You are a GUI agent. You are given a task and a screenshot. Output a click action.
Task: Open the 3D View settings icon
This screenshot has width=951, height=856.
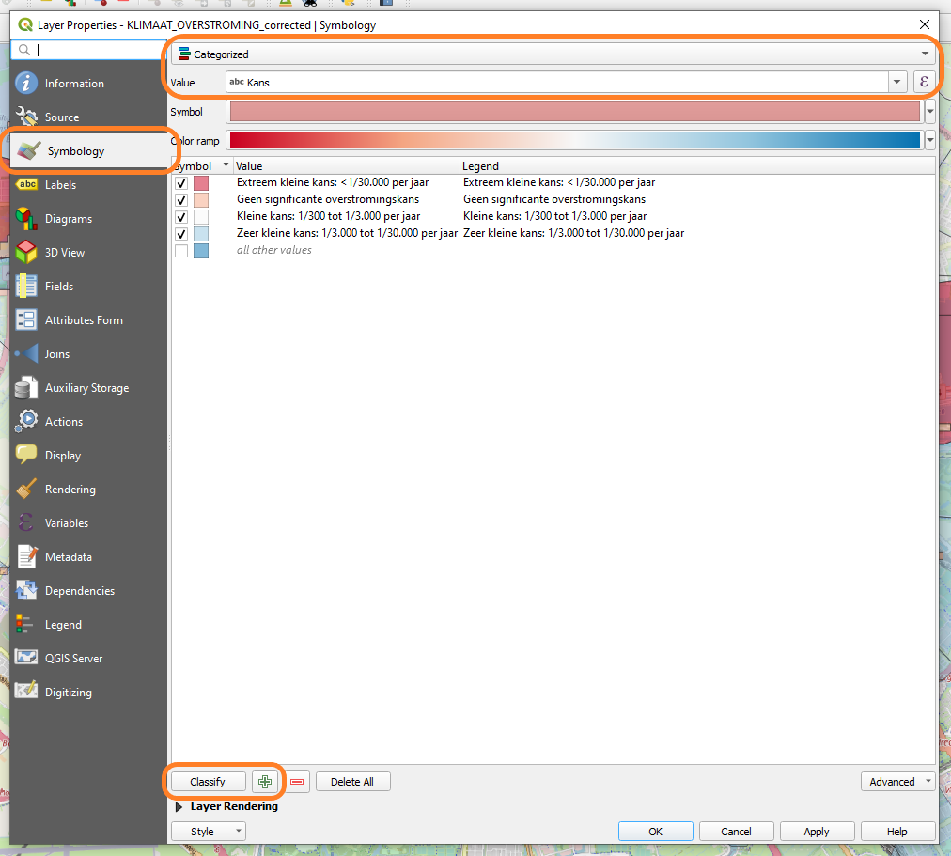point(25,252)
